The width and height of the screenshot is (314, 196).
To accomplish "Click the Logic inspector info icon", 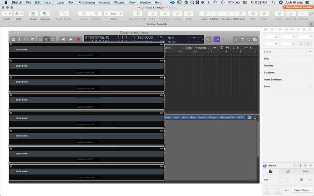I will 20,40.
